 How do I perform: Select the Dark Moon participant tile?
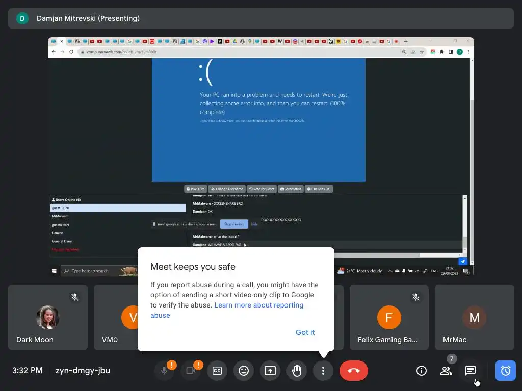(x=48, y=317)
